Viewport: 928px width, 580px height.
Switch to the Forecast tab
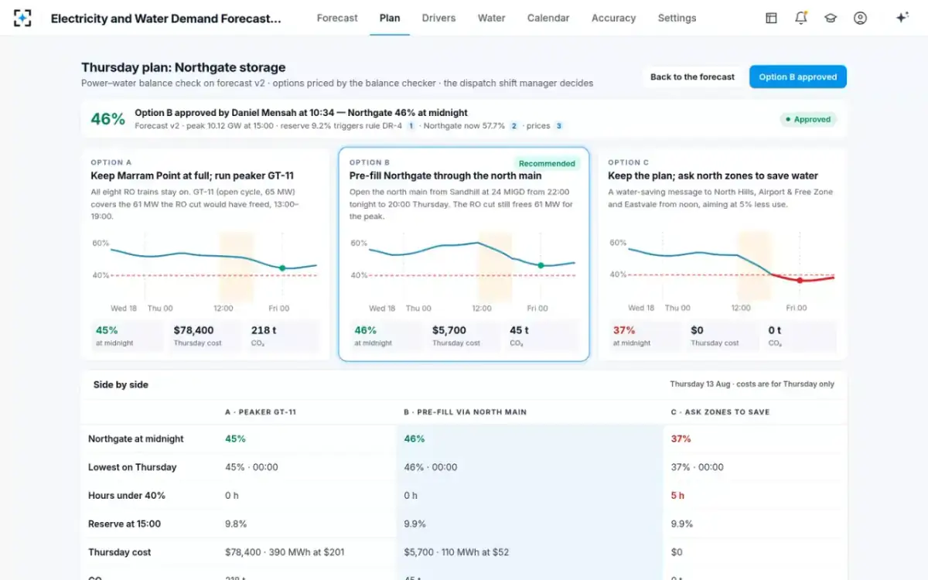[337, 18]
